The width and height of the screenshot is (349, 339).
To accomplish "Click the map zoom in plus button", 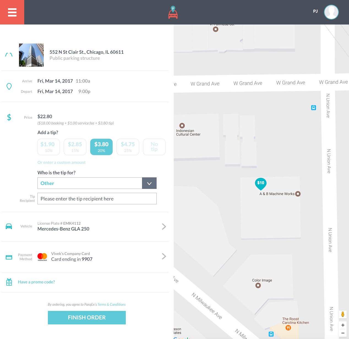I will 343,325.
